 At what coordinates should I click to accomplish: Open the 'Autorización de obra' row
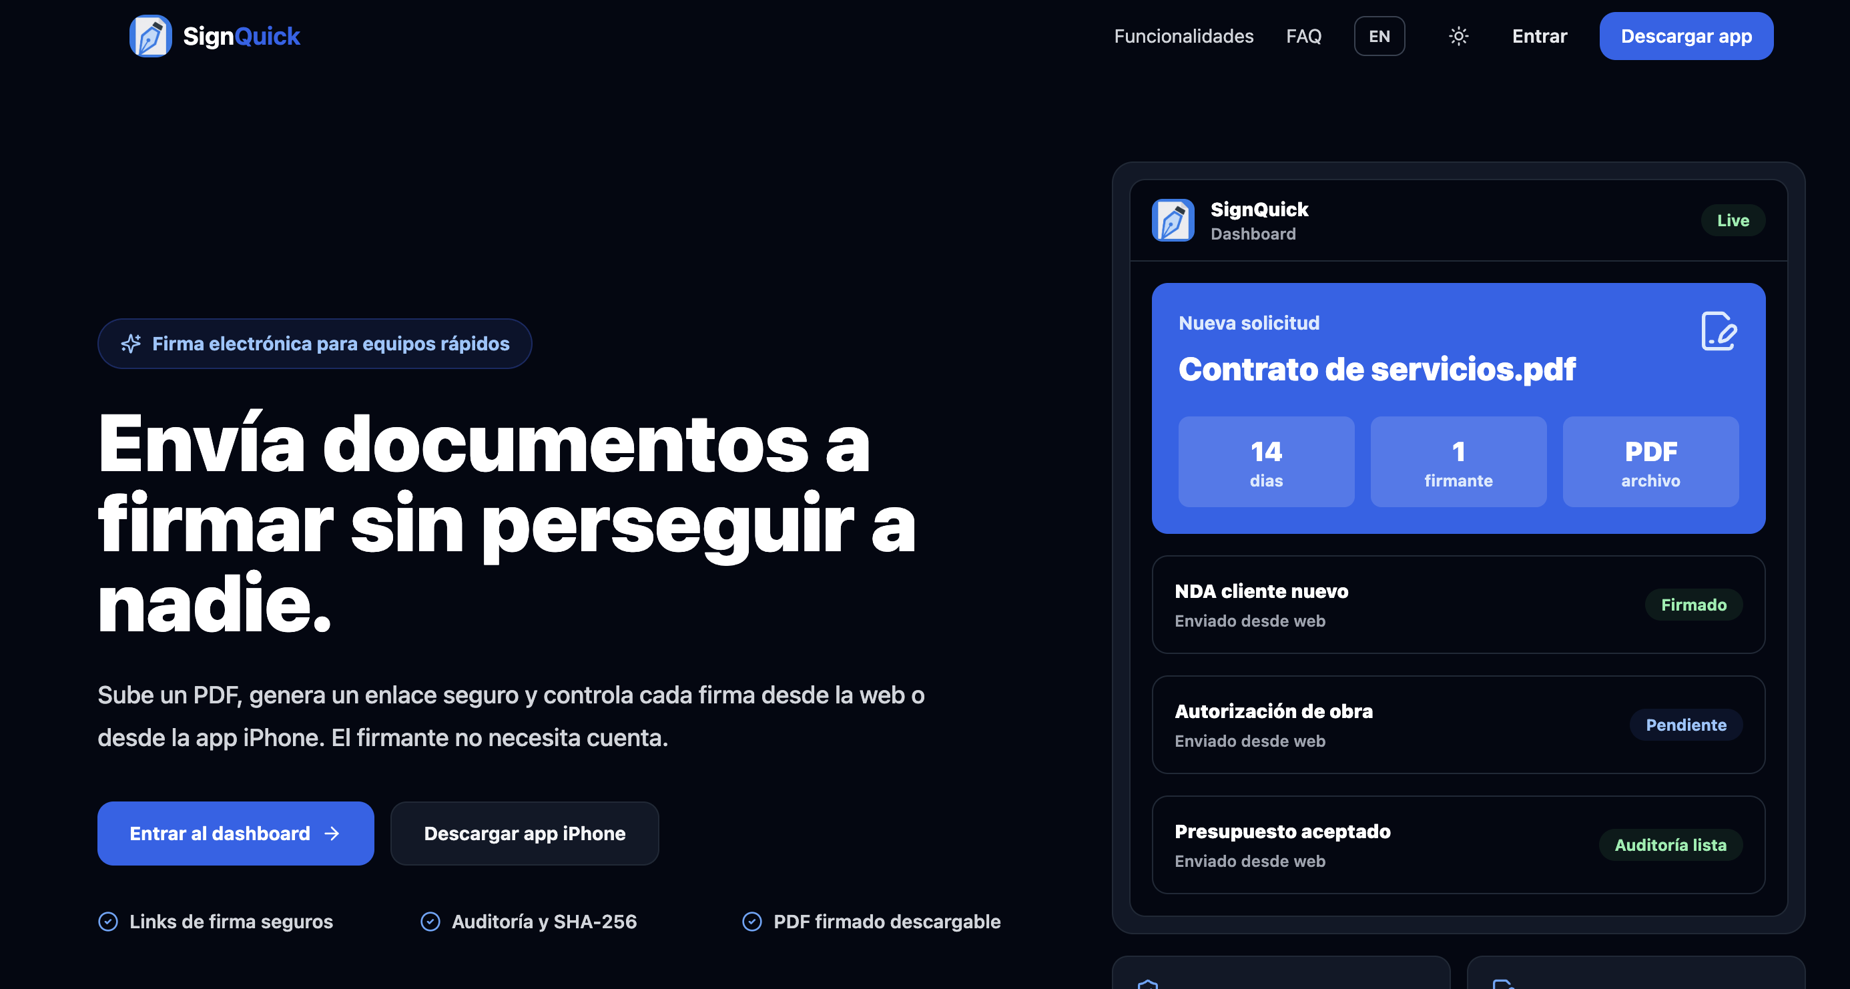point(1459,725)
